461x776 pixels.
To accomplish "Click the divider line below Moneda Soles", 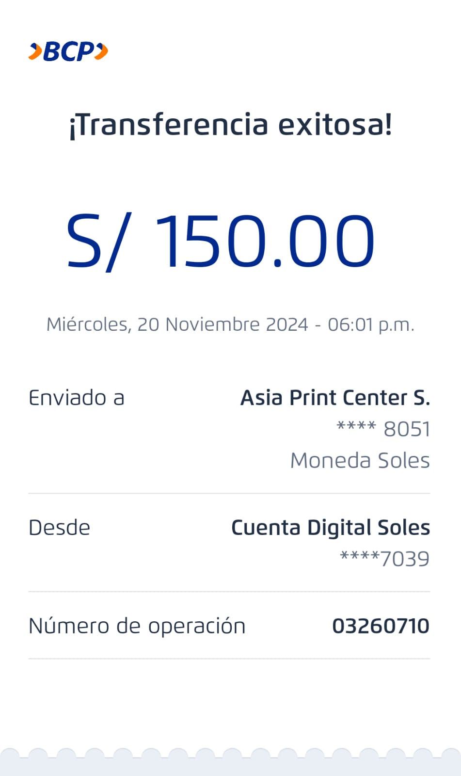I will click(229, 493).
